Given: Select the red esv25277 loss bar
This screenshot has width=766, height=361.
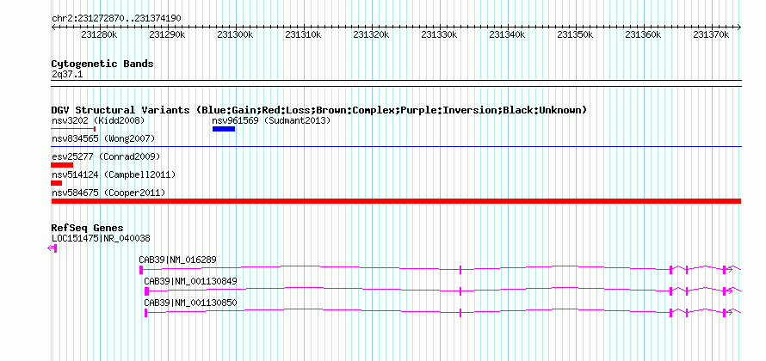Looking at the screenshot, I should (62, 165).
